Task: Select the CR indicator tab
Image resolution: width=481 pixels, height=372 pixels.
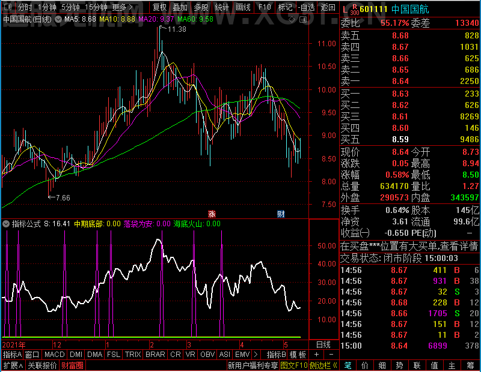Action: click(x=176, y=354)
